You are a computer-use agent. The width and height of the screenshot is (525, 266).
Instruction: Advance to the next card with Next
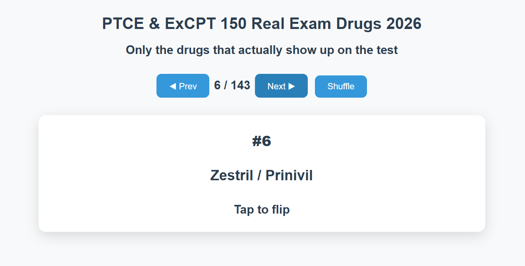click(281, 86)
